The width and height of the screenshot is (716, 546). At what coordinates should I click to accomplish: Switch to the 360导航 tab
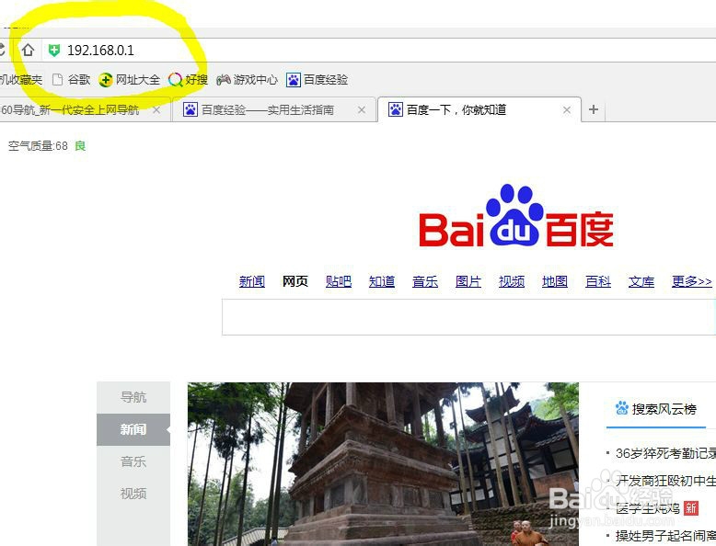coord(85,110)
